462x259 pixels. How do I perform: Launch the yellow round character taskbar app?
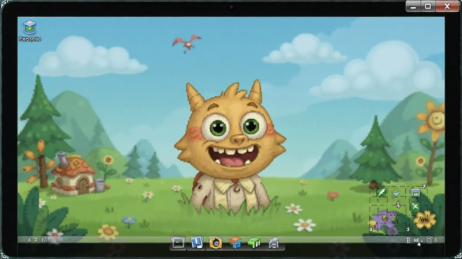pos(215,243)
